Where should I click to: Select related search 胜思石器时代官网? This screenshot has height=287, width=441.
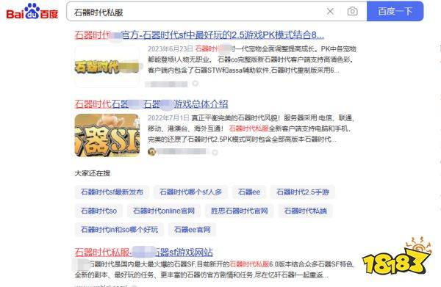239,211
